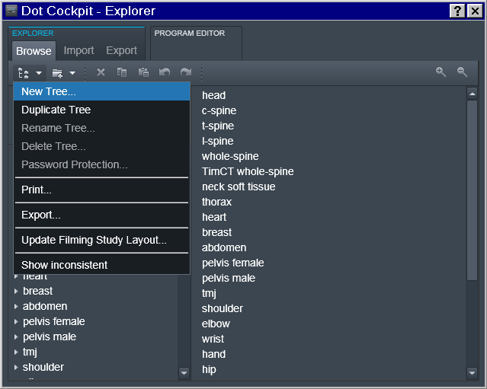Click Delete Tree... menu entry
487x389 pixels.
coord(102,146)
